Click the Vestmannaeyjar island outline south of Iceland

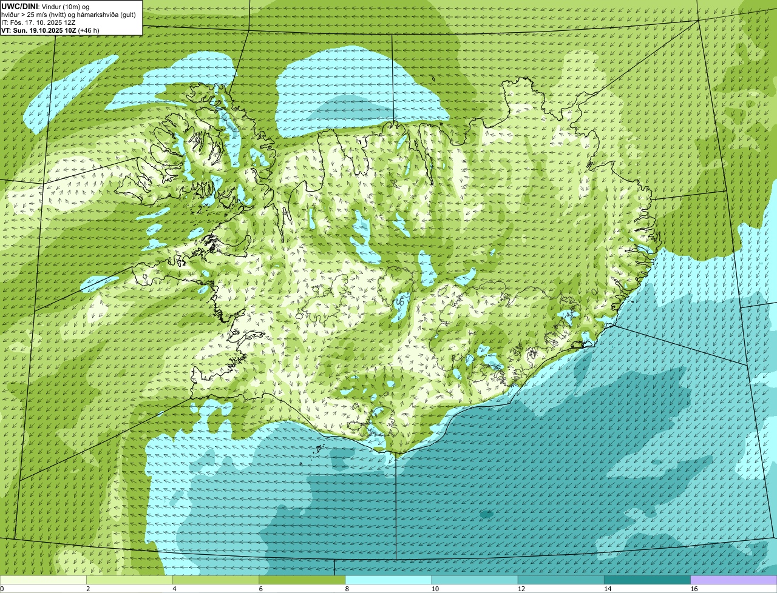tap(318, 449)
